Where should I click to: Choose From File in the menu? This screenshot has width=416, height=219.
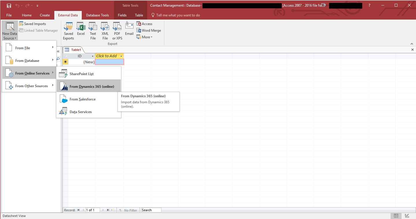pos(29,48)
